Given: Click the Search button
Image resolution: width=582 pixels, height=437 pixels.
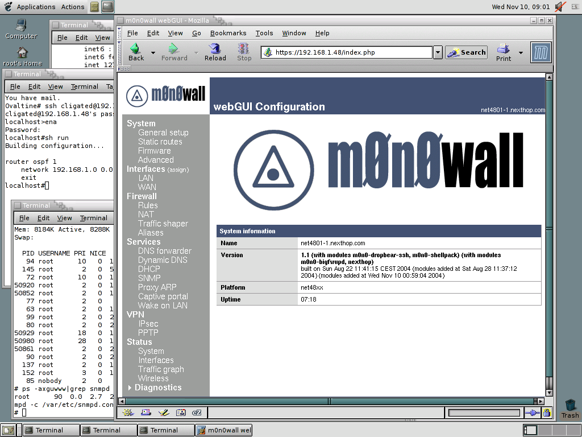Looking at the screenshot, I should 467,52.
